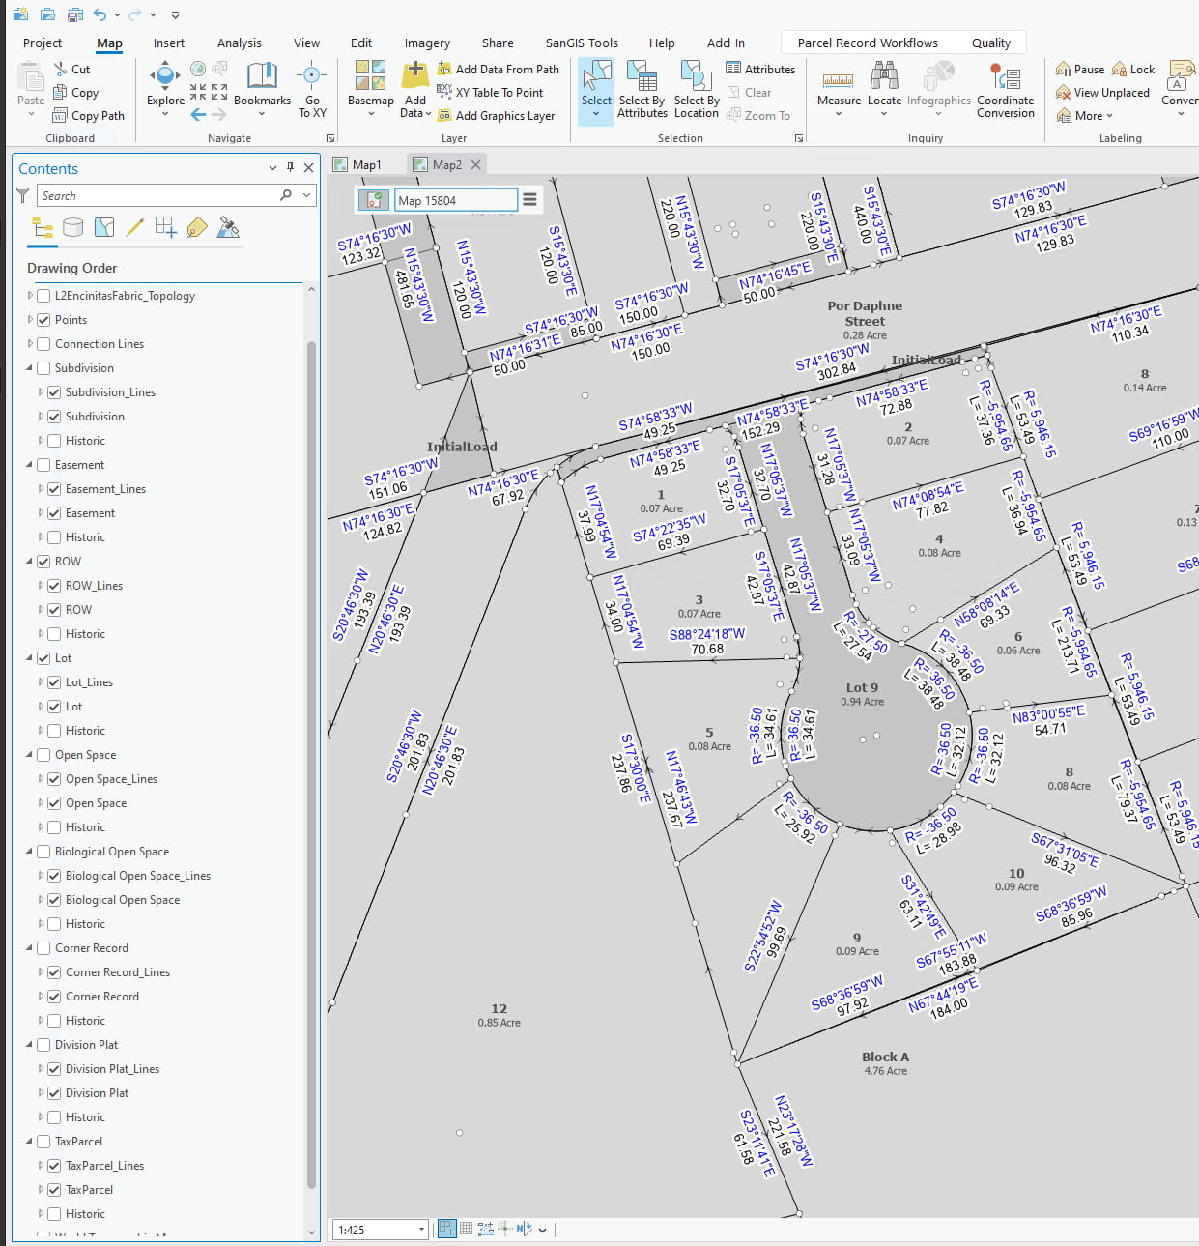Open the Analysis ribbon tab
Image resolution: width=1199 pixels, height=1246 pixels.
pos(239,43)
